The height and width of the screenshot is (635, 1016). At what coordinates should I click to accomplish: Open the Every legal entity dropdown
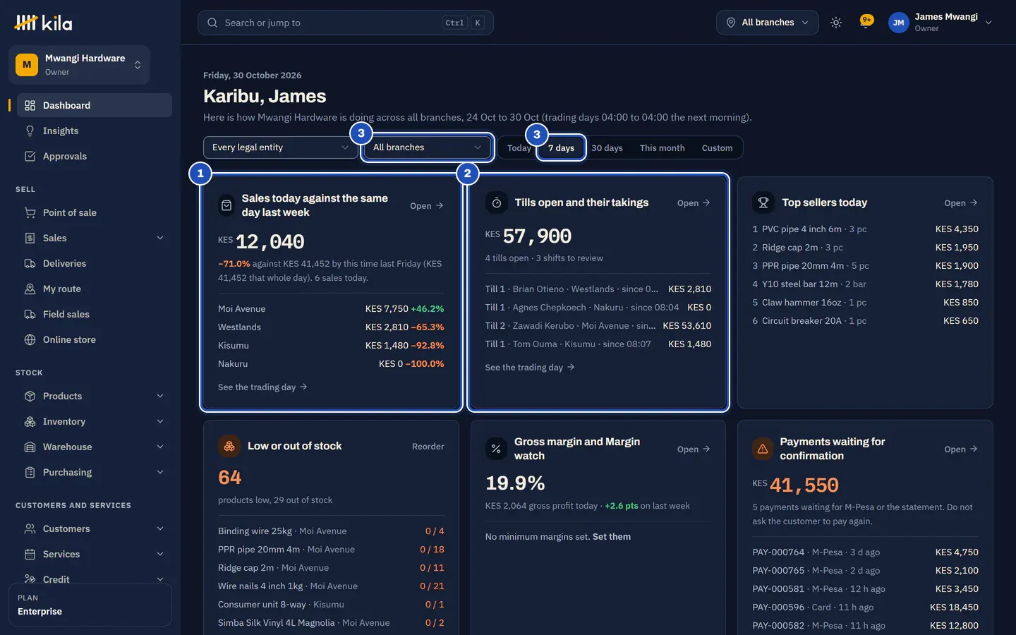tap(280, 147)
